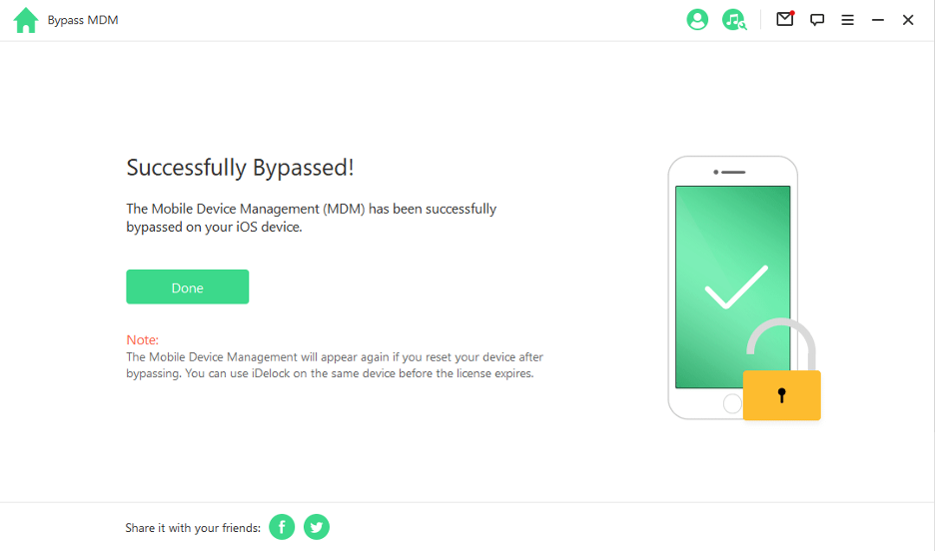Go to the home screen icon

(26, 20)
